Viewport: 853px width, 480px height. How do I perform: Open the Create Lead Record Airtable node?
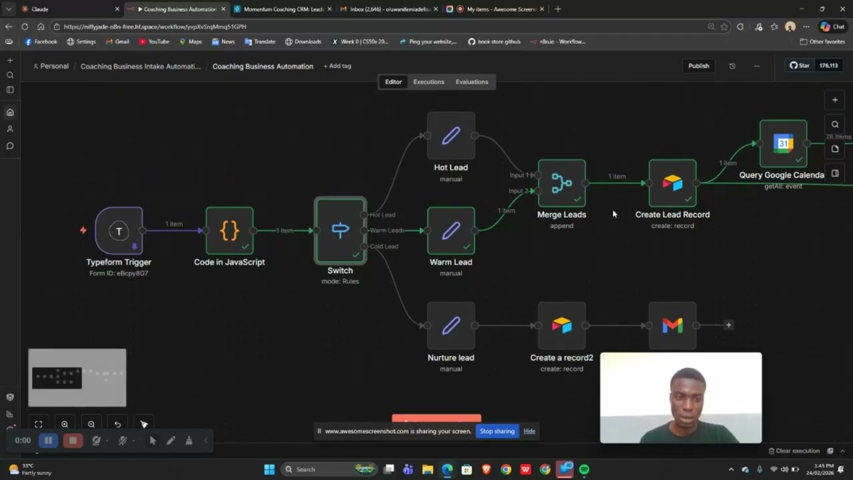(x=672, y=183)
